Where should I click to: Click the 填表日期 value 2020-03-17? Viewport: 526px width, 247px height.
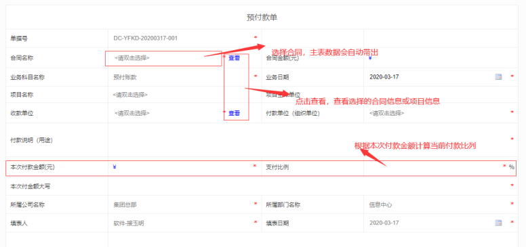tap(384, 223)
